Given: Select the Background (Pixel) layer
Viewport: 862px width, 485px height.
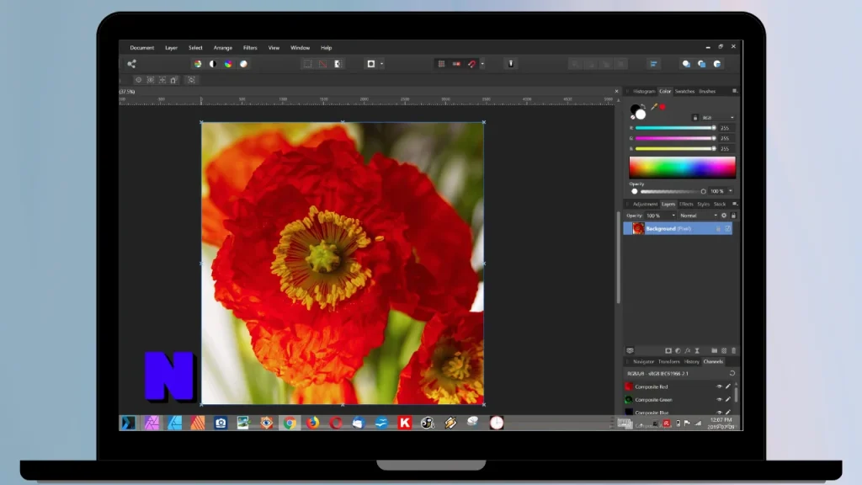Looking at the screenshot, I should (678, 229).
